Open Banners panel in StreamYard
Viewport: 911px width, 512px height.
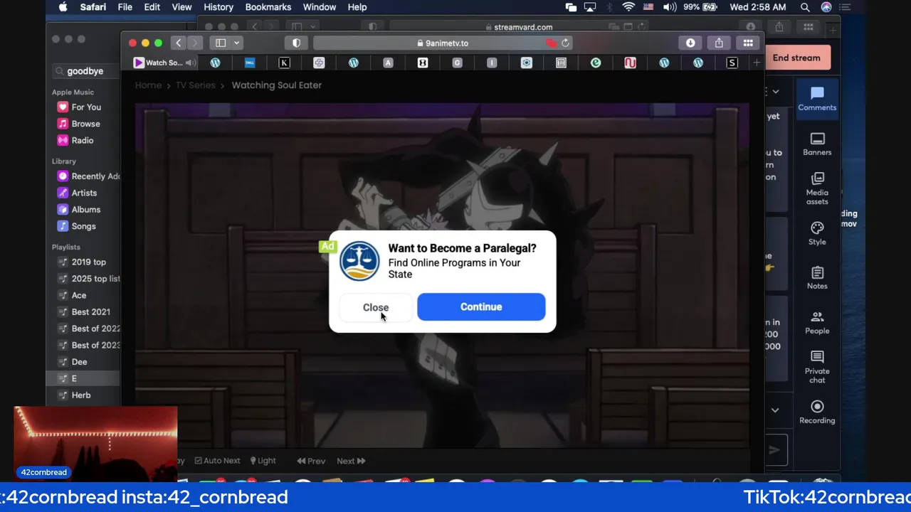tap(817, 144)
